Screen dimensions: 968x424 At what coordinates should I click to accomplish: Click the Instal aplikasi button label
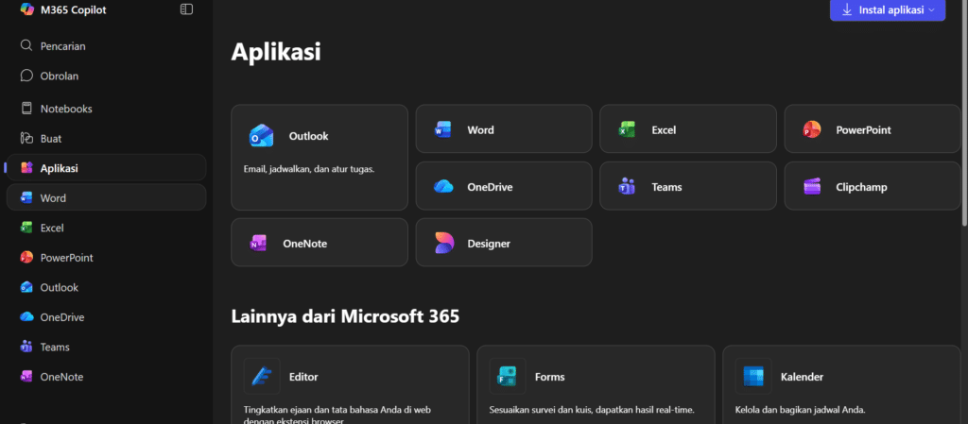[891, 9]
